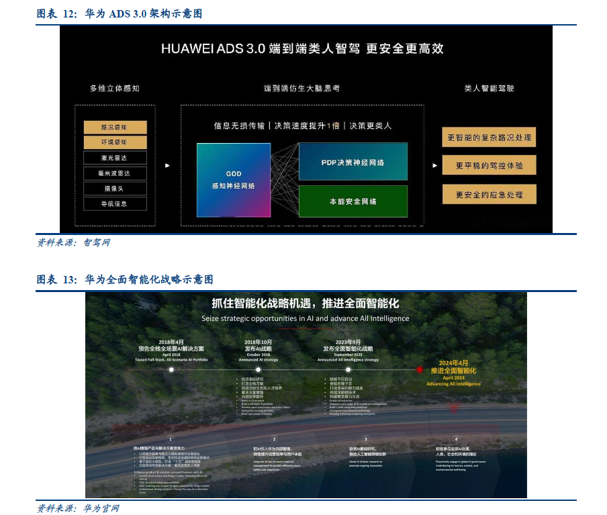
Task: Click the white timeline dot under '2018年10月'
Action: tap(259, 370)
